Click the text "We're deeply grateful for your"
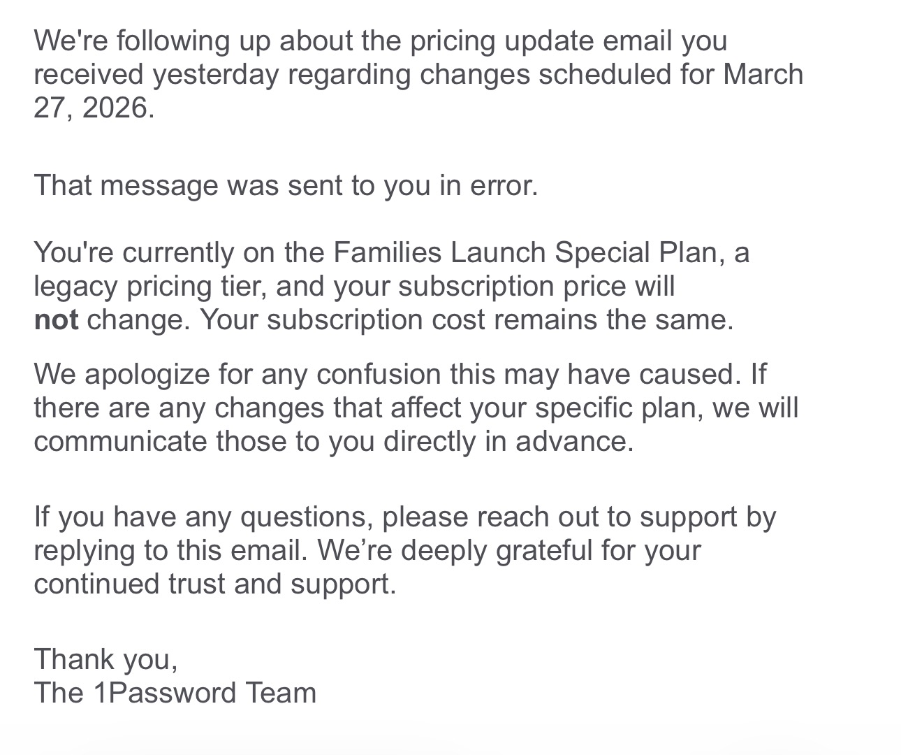Screen dimensions: 901x755 point(508,551)
